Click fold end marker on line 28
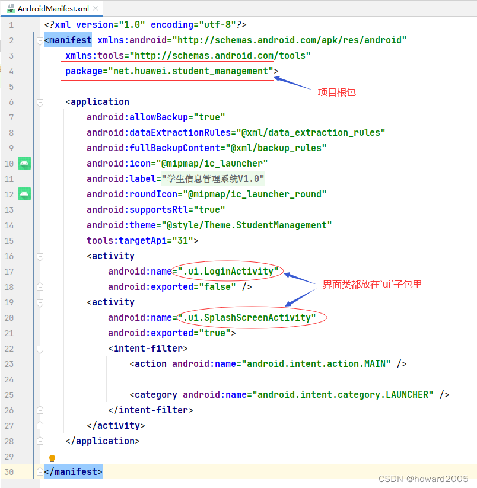 point(40,441)
